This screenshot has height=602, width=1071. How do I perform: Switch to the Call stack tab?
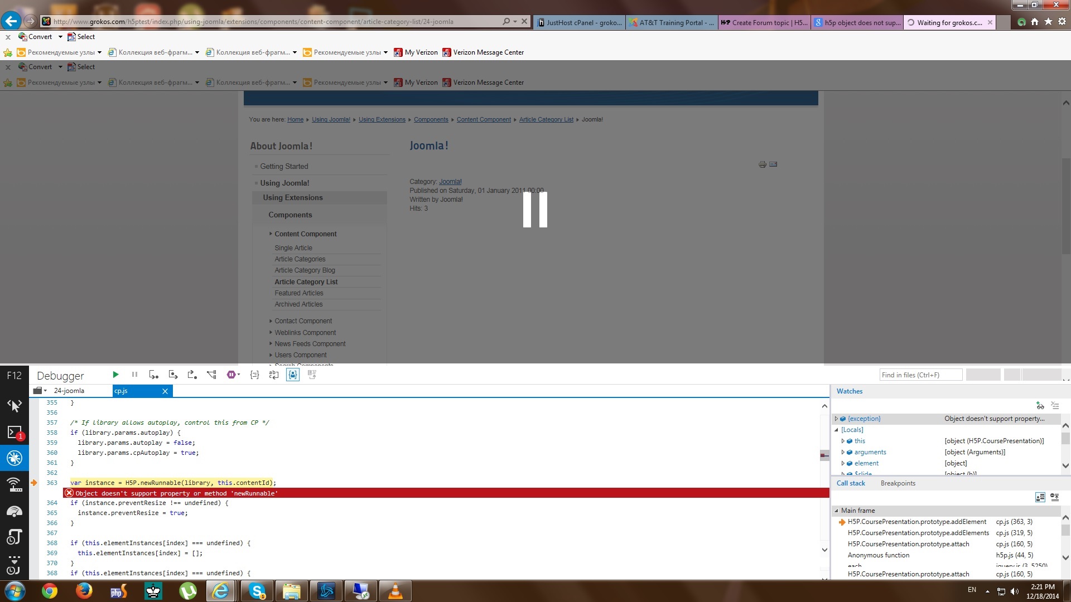(851, 483)
